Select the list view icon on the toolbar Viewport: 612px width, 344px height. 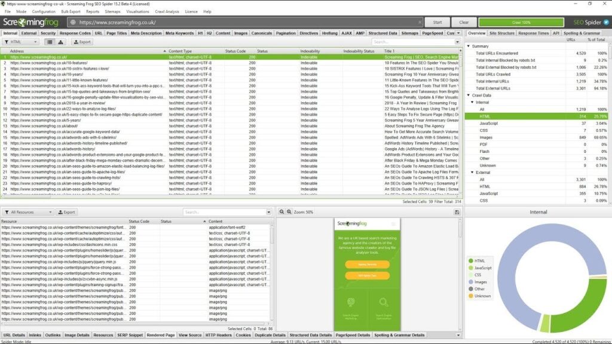click(x=50, y=41)
